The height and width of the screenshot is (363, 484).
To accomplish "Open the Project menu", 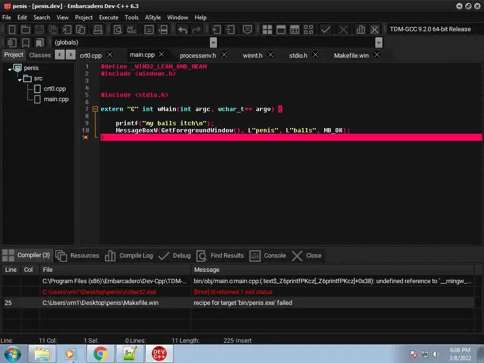I will pos(84,17).
